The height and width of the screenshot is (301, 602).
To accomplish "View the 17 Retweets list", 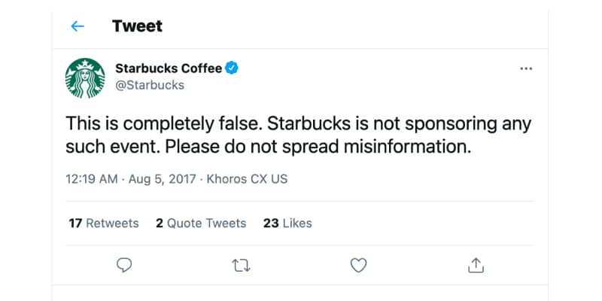I will pyautogui.click(x=104, y=223).
